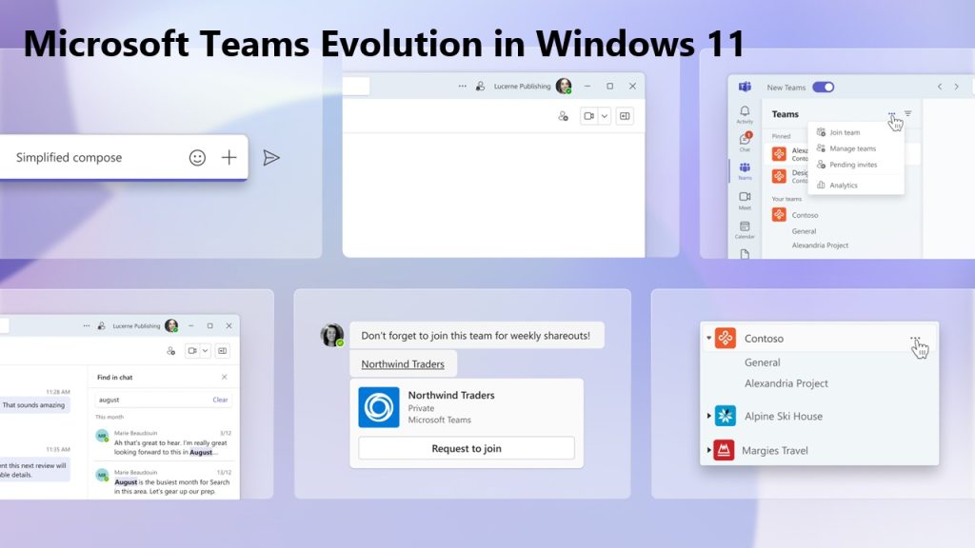Go back with the left chevron arrow

pos(940,87)
